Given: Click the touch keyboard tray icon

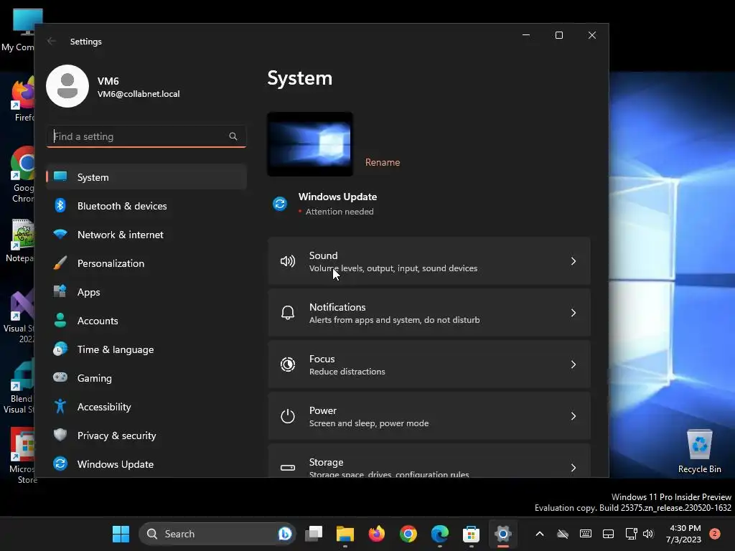Looking at the screenshot, I should [586, 534].
